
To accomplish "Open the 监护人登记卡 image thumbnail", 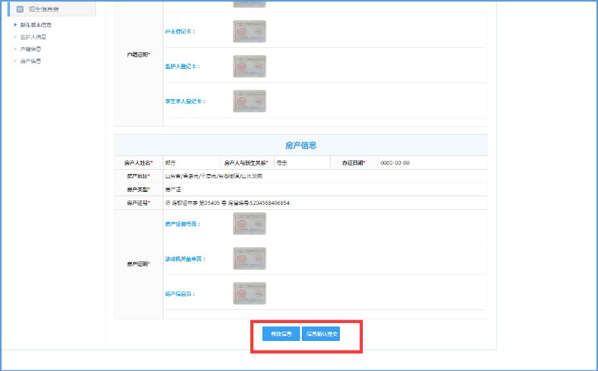I will pos(249,66).
